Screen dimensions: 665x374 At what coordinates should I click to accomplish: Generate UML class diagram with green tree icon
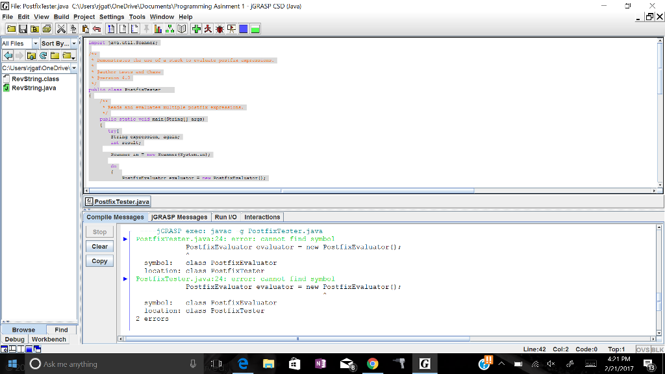[x=170, y=29]
